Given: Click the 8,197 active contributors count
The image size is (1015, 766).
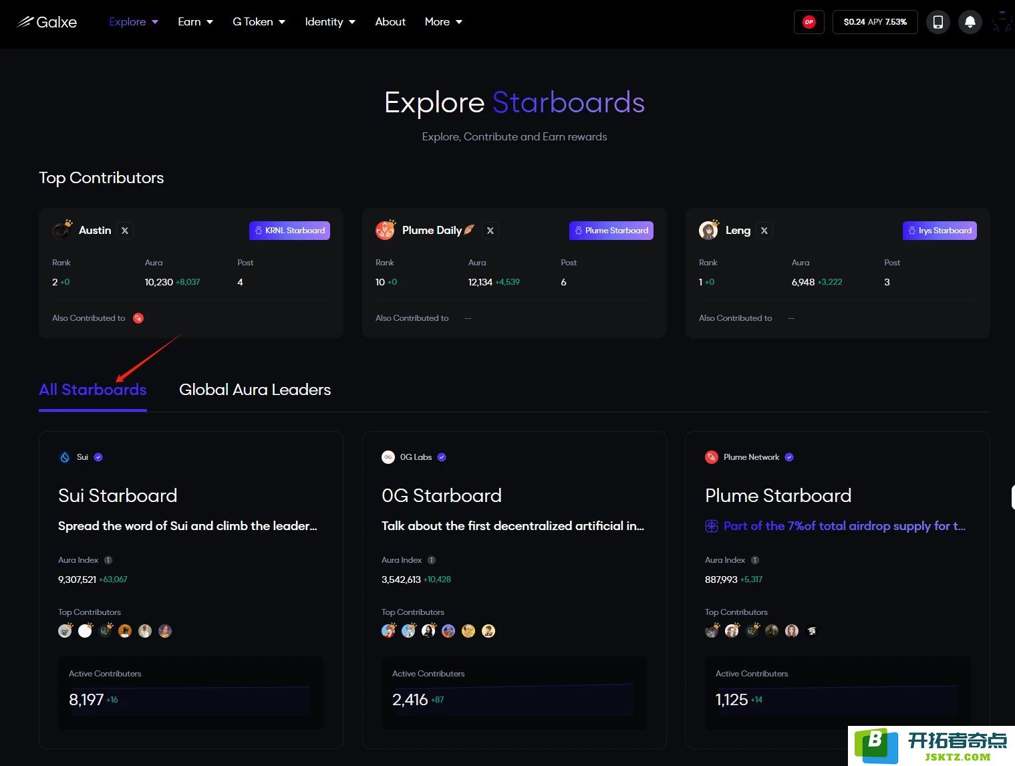Looking at the screenshot, I should (86, 700).
